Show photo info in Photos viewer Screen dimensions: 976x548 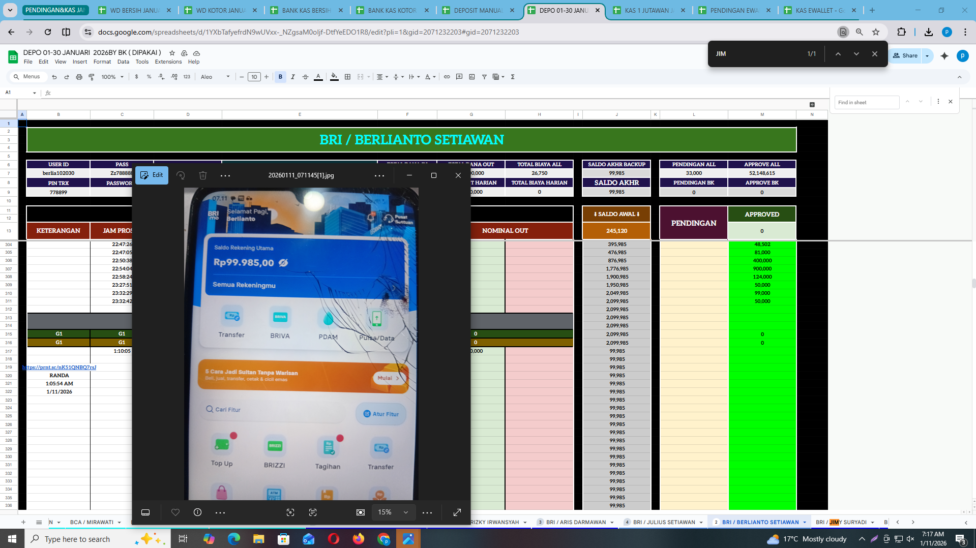click(x=198, y=512)
